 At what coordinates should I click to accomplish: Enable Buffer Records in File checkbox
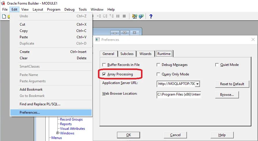click(x=104, y=65)
